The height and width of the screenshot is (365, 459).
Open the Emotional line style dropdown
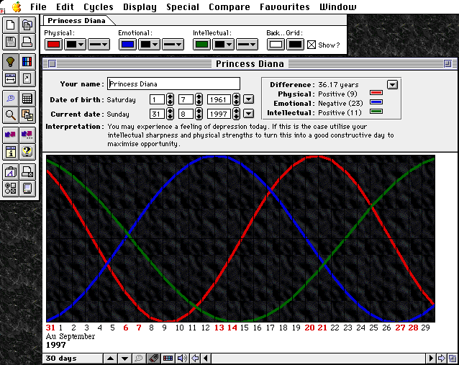point(173,45)
